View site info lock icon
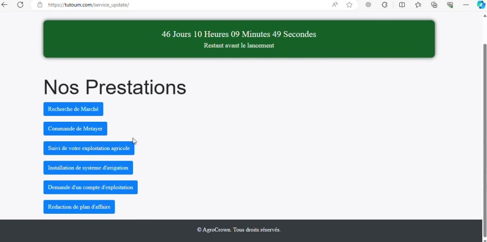This screenshot has width=487, height=242. pyautogui.click(x=39, y=5)
